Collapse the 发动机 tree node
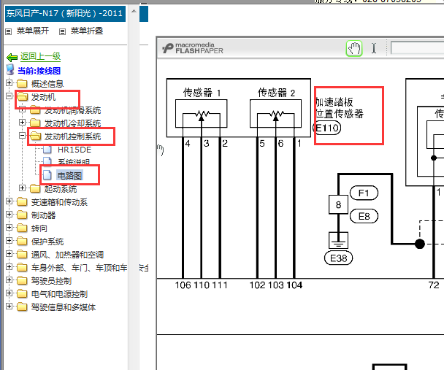The height and width of the screenshot is (370, 444). point(9,96)
